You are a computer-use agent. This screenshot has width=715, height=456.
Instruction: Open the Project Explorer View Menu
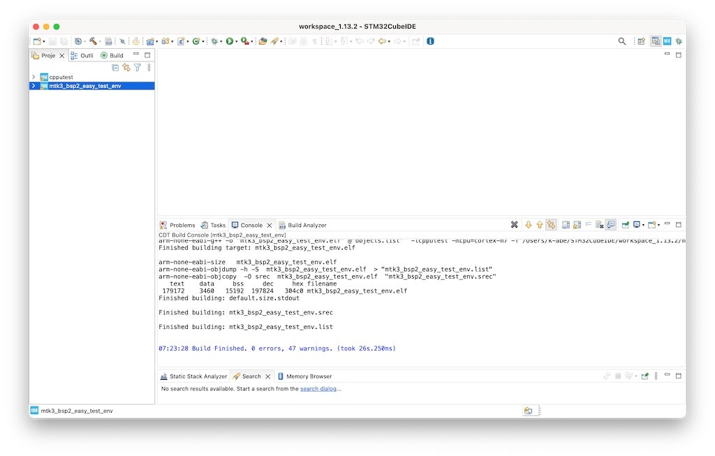148,67
